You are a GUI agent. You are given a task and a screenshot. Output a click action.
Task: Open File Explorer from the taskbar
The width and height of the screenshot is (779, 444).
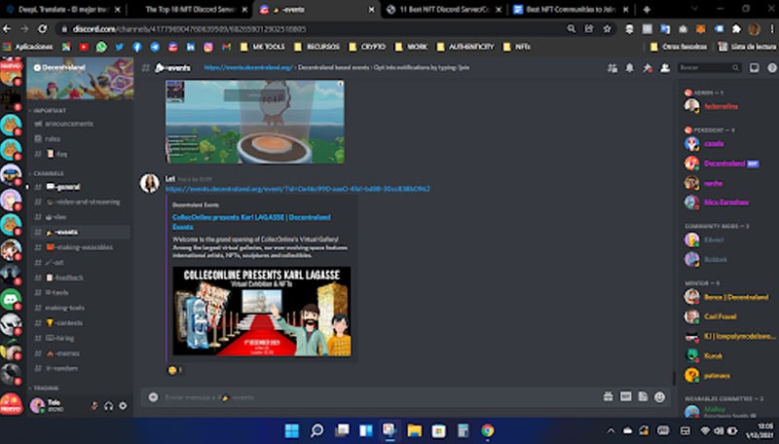pyautogui.click(x=414, y=430)
